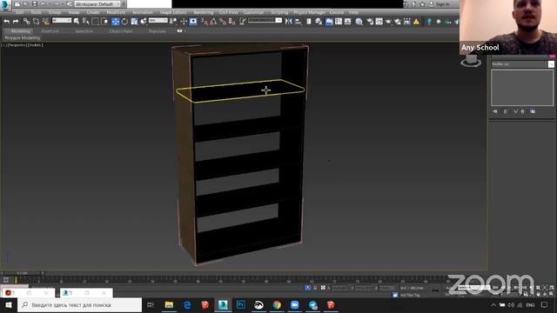The image size is (557, 313).
Task: Click the Align tool icon
Action: pyautogui.click(x=298, y=22)
